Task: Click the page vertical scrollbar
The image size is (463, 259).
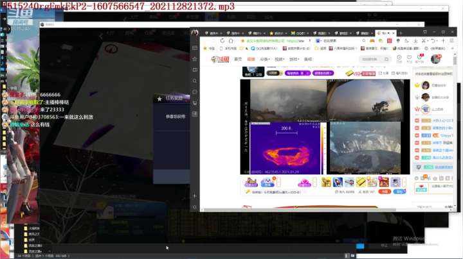Action: [455, 60]
